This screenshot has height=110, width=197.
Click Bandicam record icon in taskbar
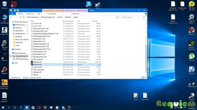(x=69, y=107)
